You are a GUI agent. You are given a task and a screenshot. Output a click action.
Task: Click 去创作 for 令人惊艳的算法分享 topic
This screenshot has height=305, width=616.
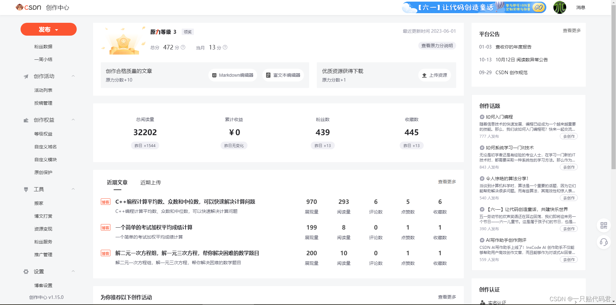point(569,198)
